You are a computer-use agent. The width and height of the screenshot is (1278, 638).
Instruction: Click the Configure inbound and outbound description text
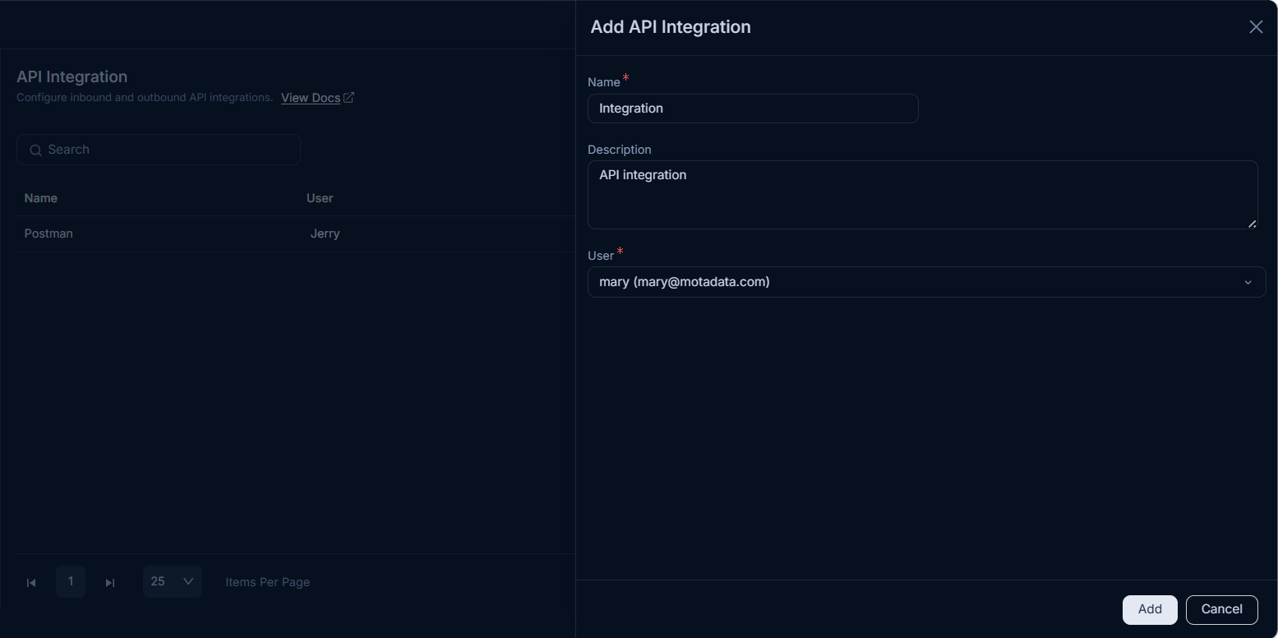(x=145, y=98)
